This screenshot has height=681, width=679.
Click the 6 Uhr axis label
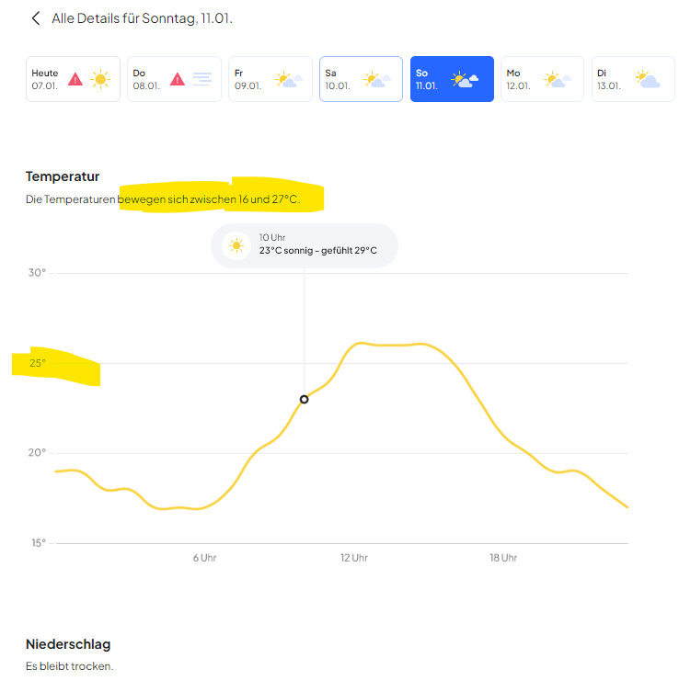coord(204,558)
